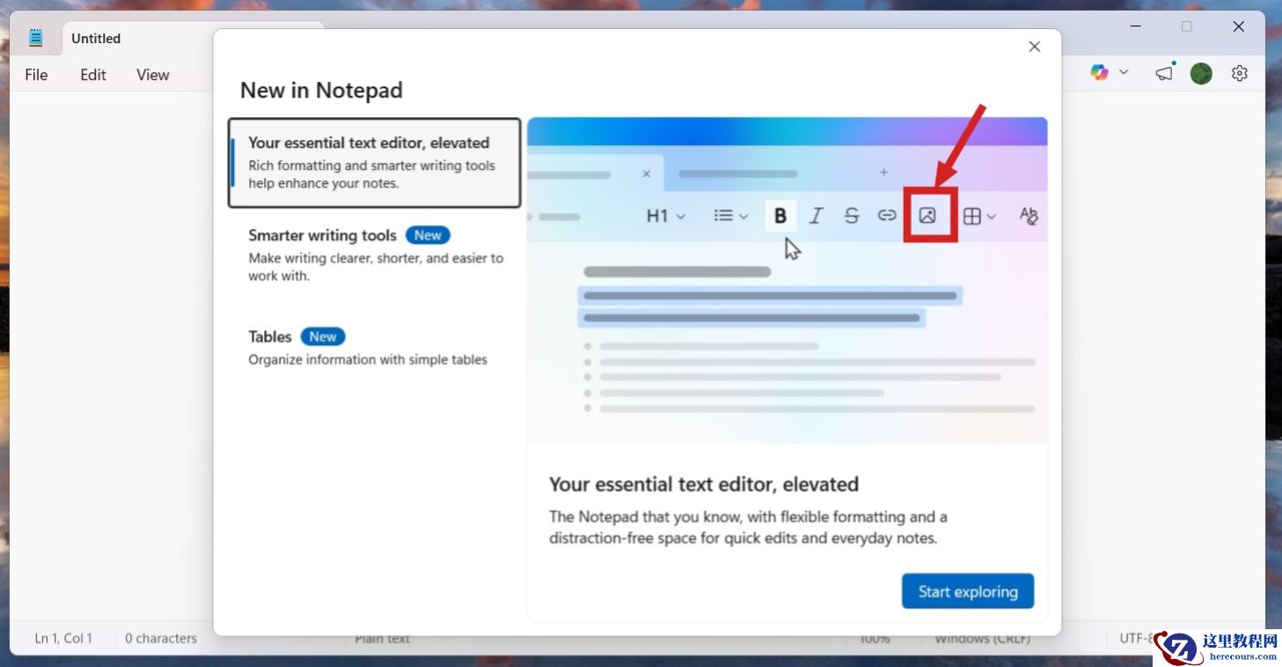Open the Edit menu
Viewport: 1282px width, 667px height.
(93, 75)
